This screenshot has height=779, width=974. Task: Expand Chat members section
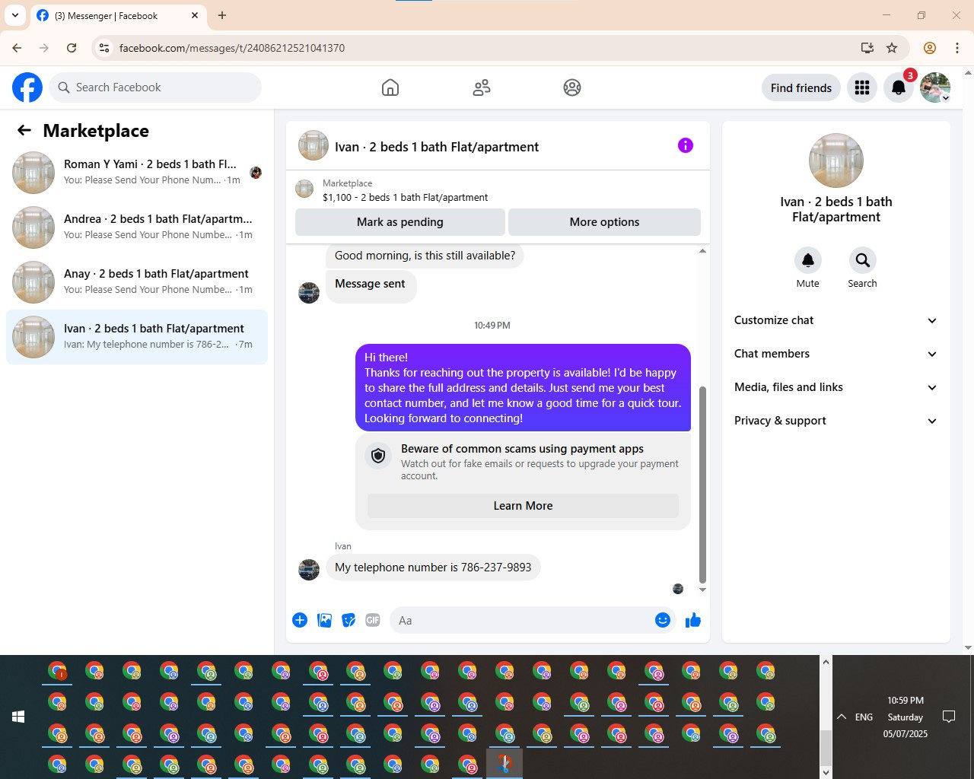[836, 354]
